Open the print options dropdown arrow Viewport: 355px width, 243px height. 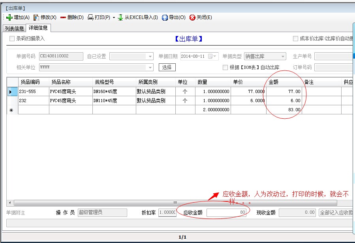point(114,17)
